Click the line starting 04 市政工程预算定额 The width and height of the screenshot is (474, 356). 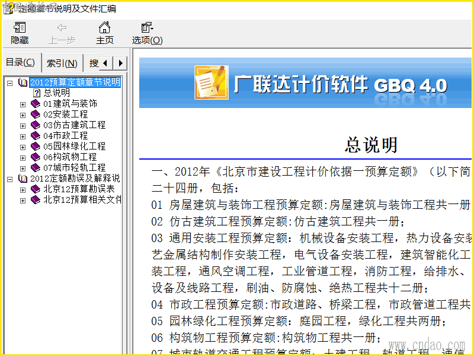tap(310, 304)
